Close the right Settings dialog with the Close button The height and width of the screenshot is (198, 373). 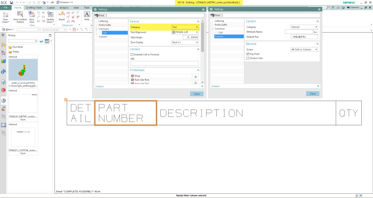click(313, 94)
